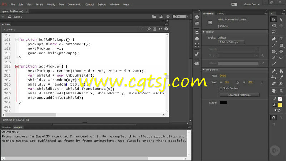This screenshot has width=286, height=161.
Task: Click the Insert Target Path icon
Action: (x=143, y=29)
